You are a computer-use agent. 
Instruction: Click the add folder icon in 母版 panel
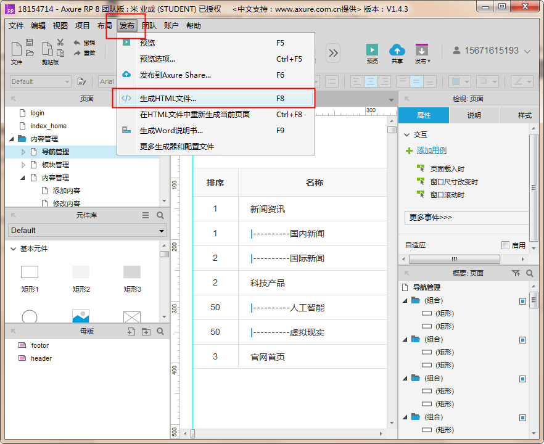(146, 332)
